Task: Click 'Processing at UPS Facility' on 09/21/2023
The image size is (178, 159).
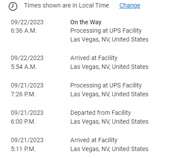Action: [x=106, y=85]
